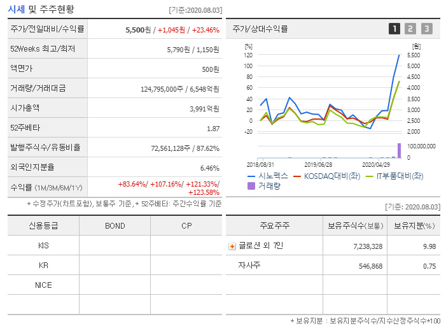Click the KR rating row
Image resolution: width=446 pixels, height=326 pixels.
(115, 265)
